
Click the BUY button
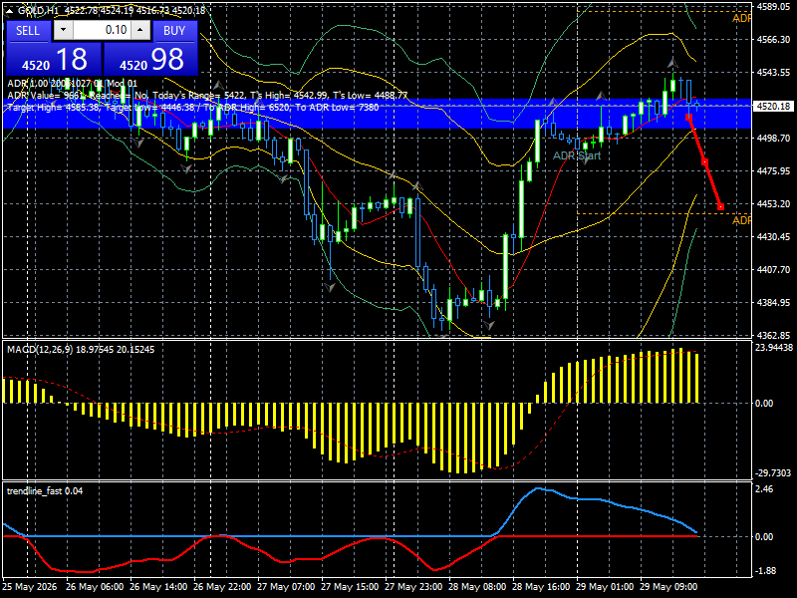[174, 31]
